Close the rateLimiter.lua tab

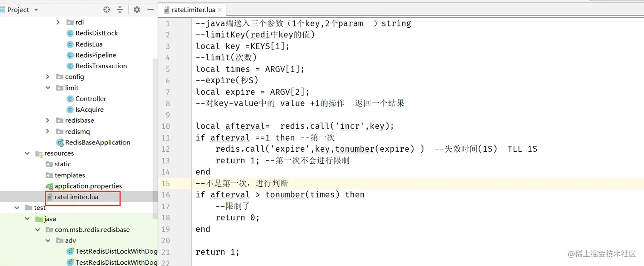(220, 10)
